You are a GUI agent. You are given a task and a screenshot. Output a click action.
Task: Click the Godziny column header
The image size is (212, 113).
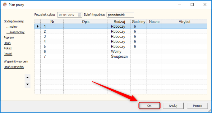pyautogui.click(x=138, y=22)
